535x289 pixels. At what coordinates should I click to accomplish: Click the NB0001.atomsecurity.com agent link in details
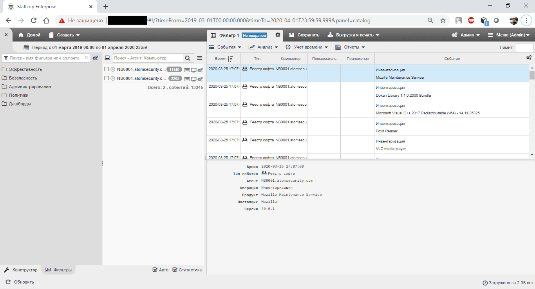tap(287, 181)
